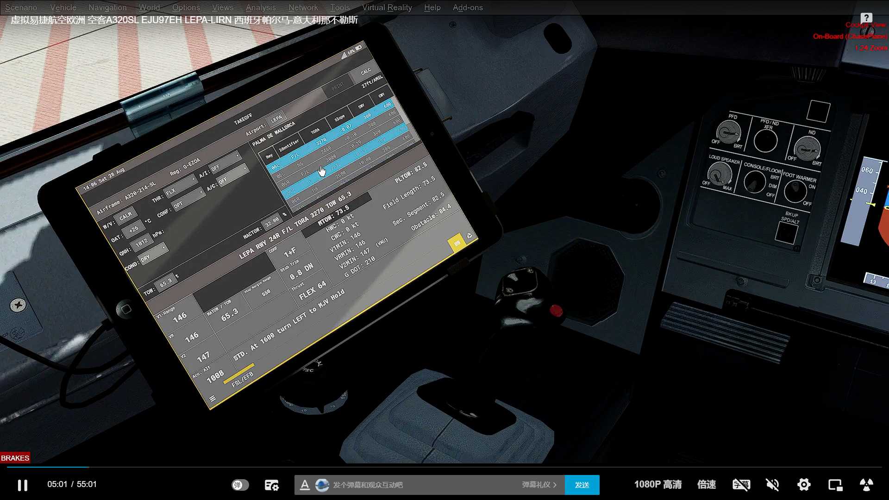This screenshot has width=889, height=500.
Task: Open the CONF OPT dropdown
Action: pos(189,200)
